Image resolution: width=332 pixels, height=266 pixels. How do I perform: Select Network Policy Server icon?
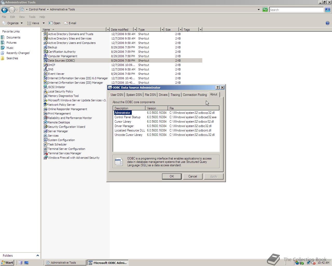coord(46,105)
